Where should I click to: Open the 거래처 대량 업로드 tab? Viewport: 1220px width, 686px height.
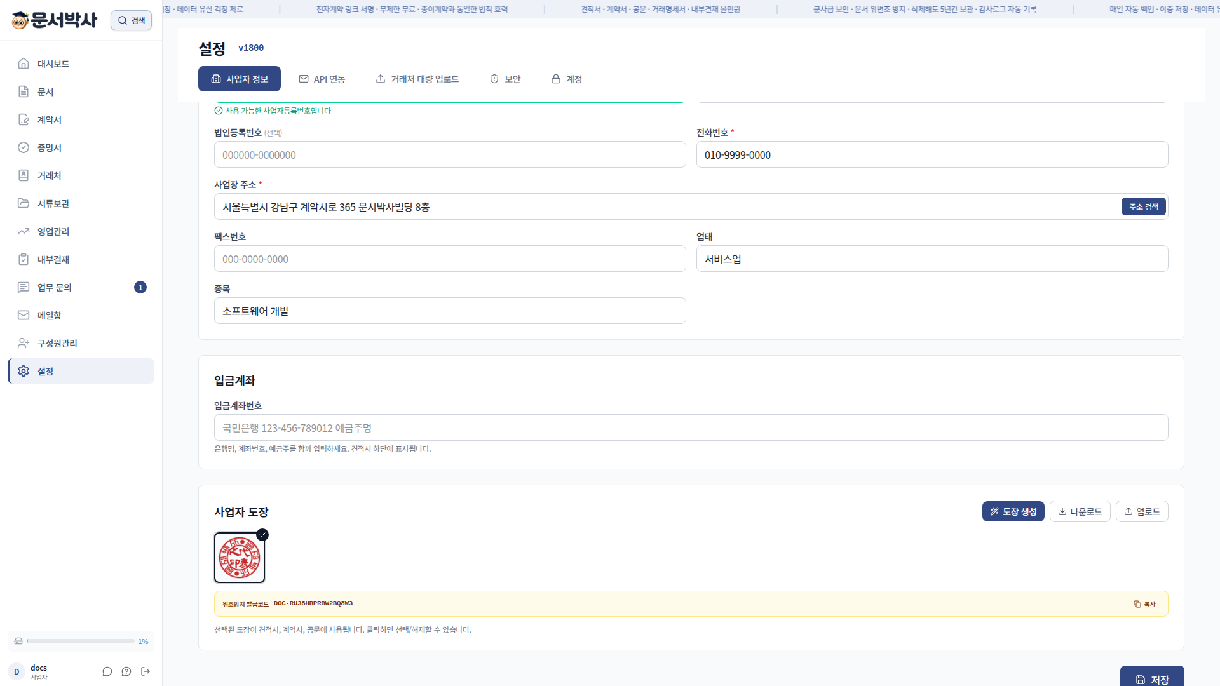click(x=417, y=79)
